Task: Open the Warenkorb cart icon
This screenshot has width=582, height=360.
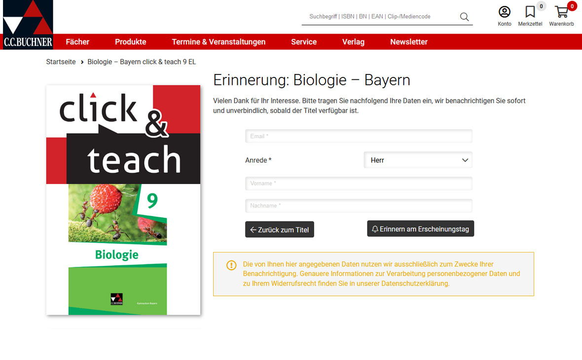Action: tap(562, 12)
